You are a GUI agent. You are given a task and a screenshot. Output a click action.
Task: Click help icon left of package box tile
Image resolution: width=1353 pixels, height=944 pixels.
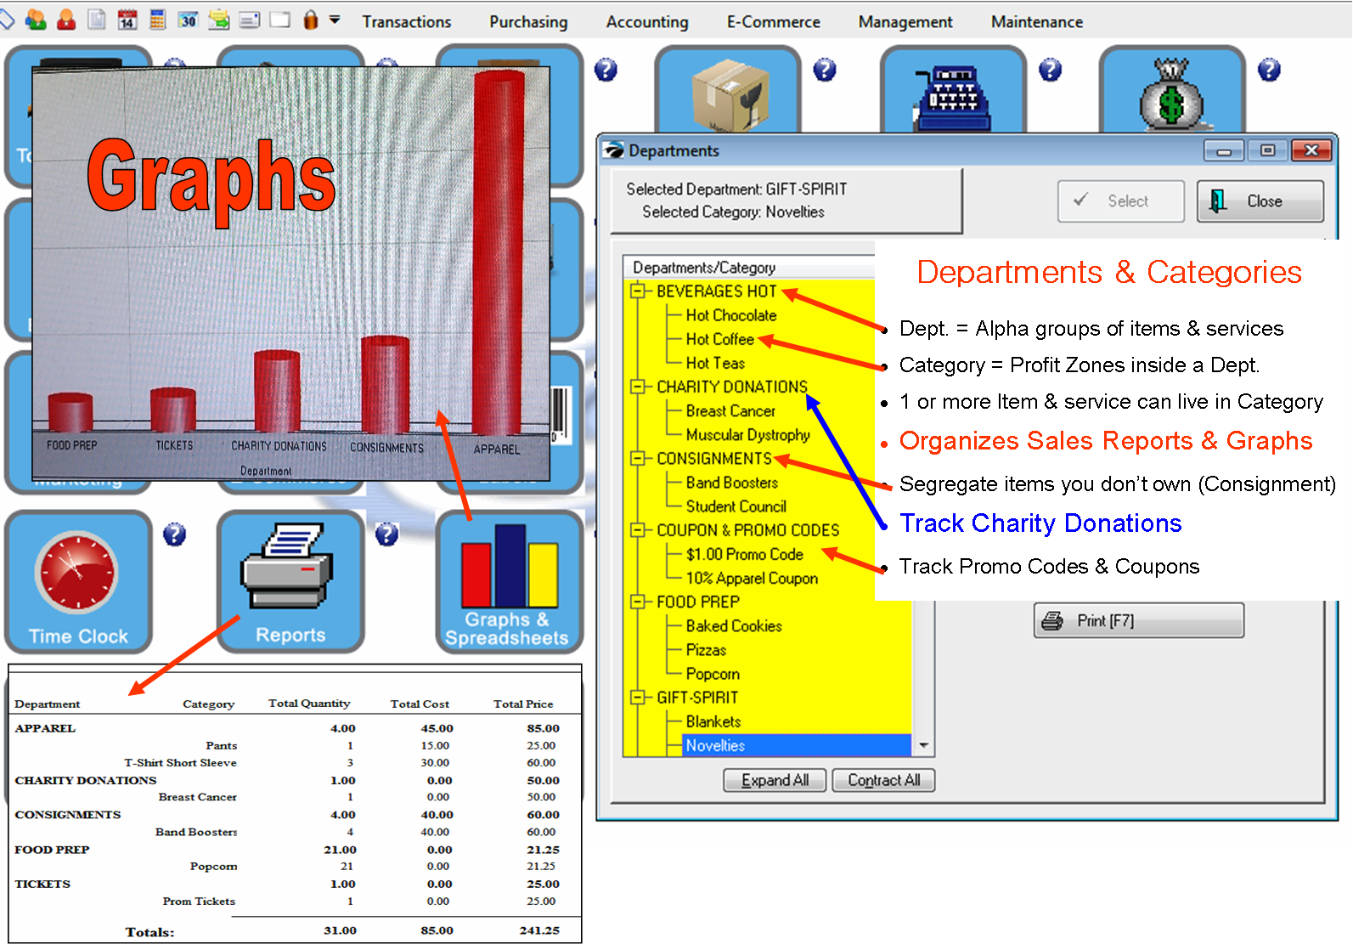606,70
